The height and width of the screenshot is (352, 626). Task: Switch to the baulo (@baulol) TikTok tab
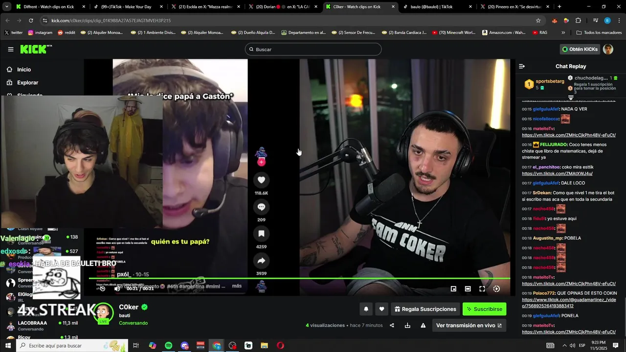click(x=438, y=7)
